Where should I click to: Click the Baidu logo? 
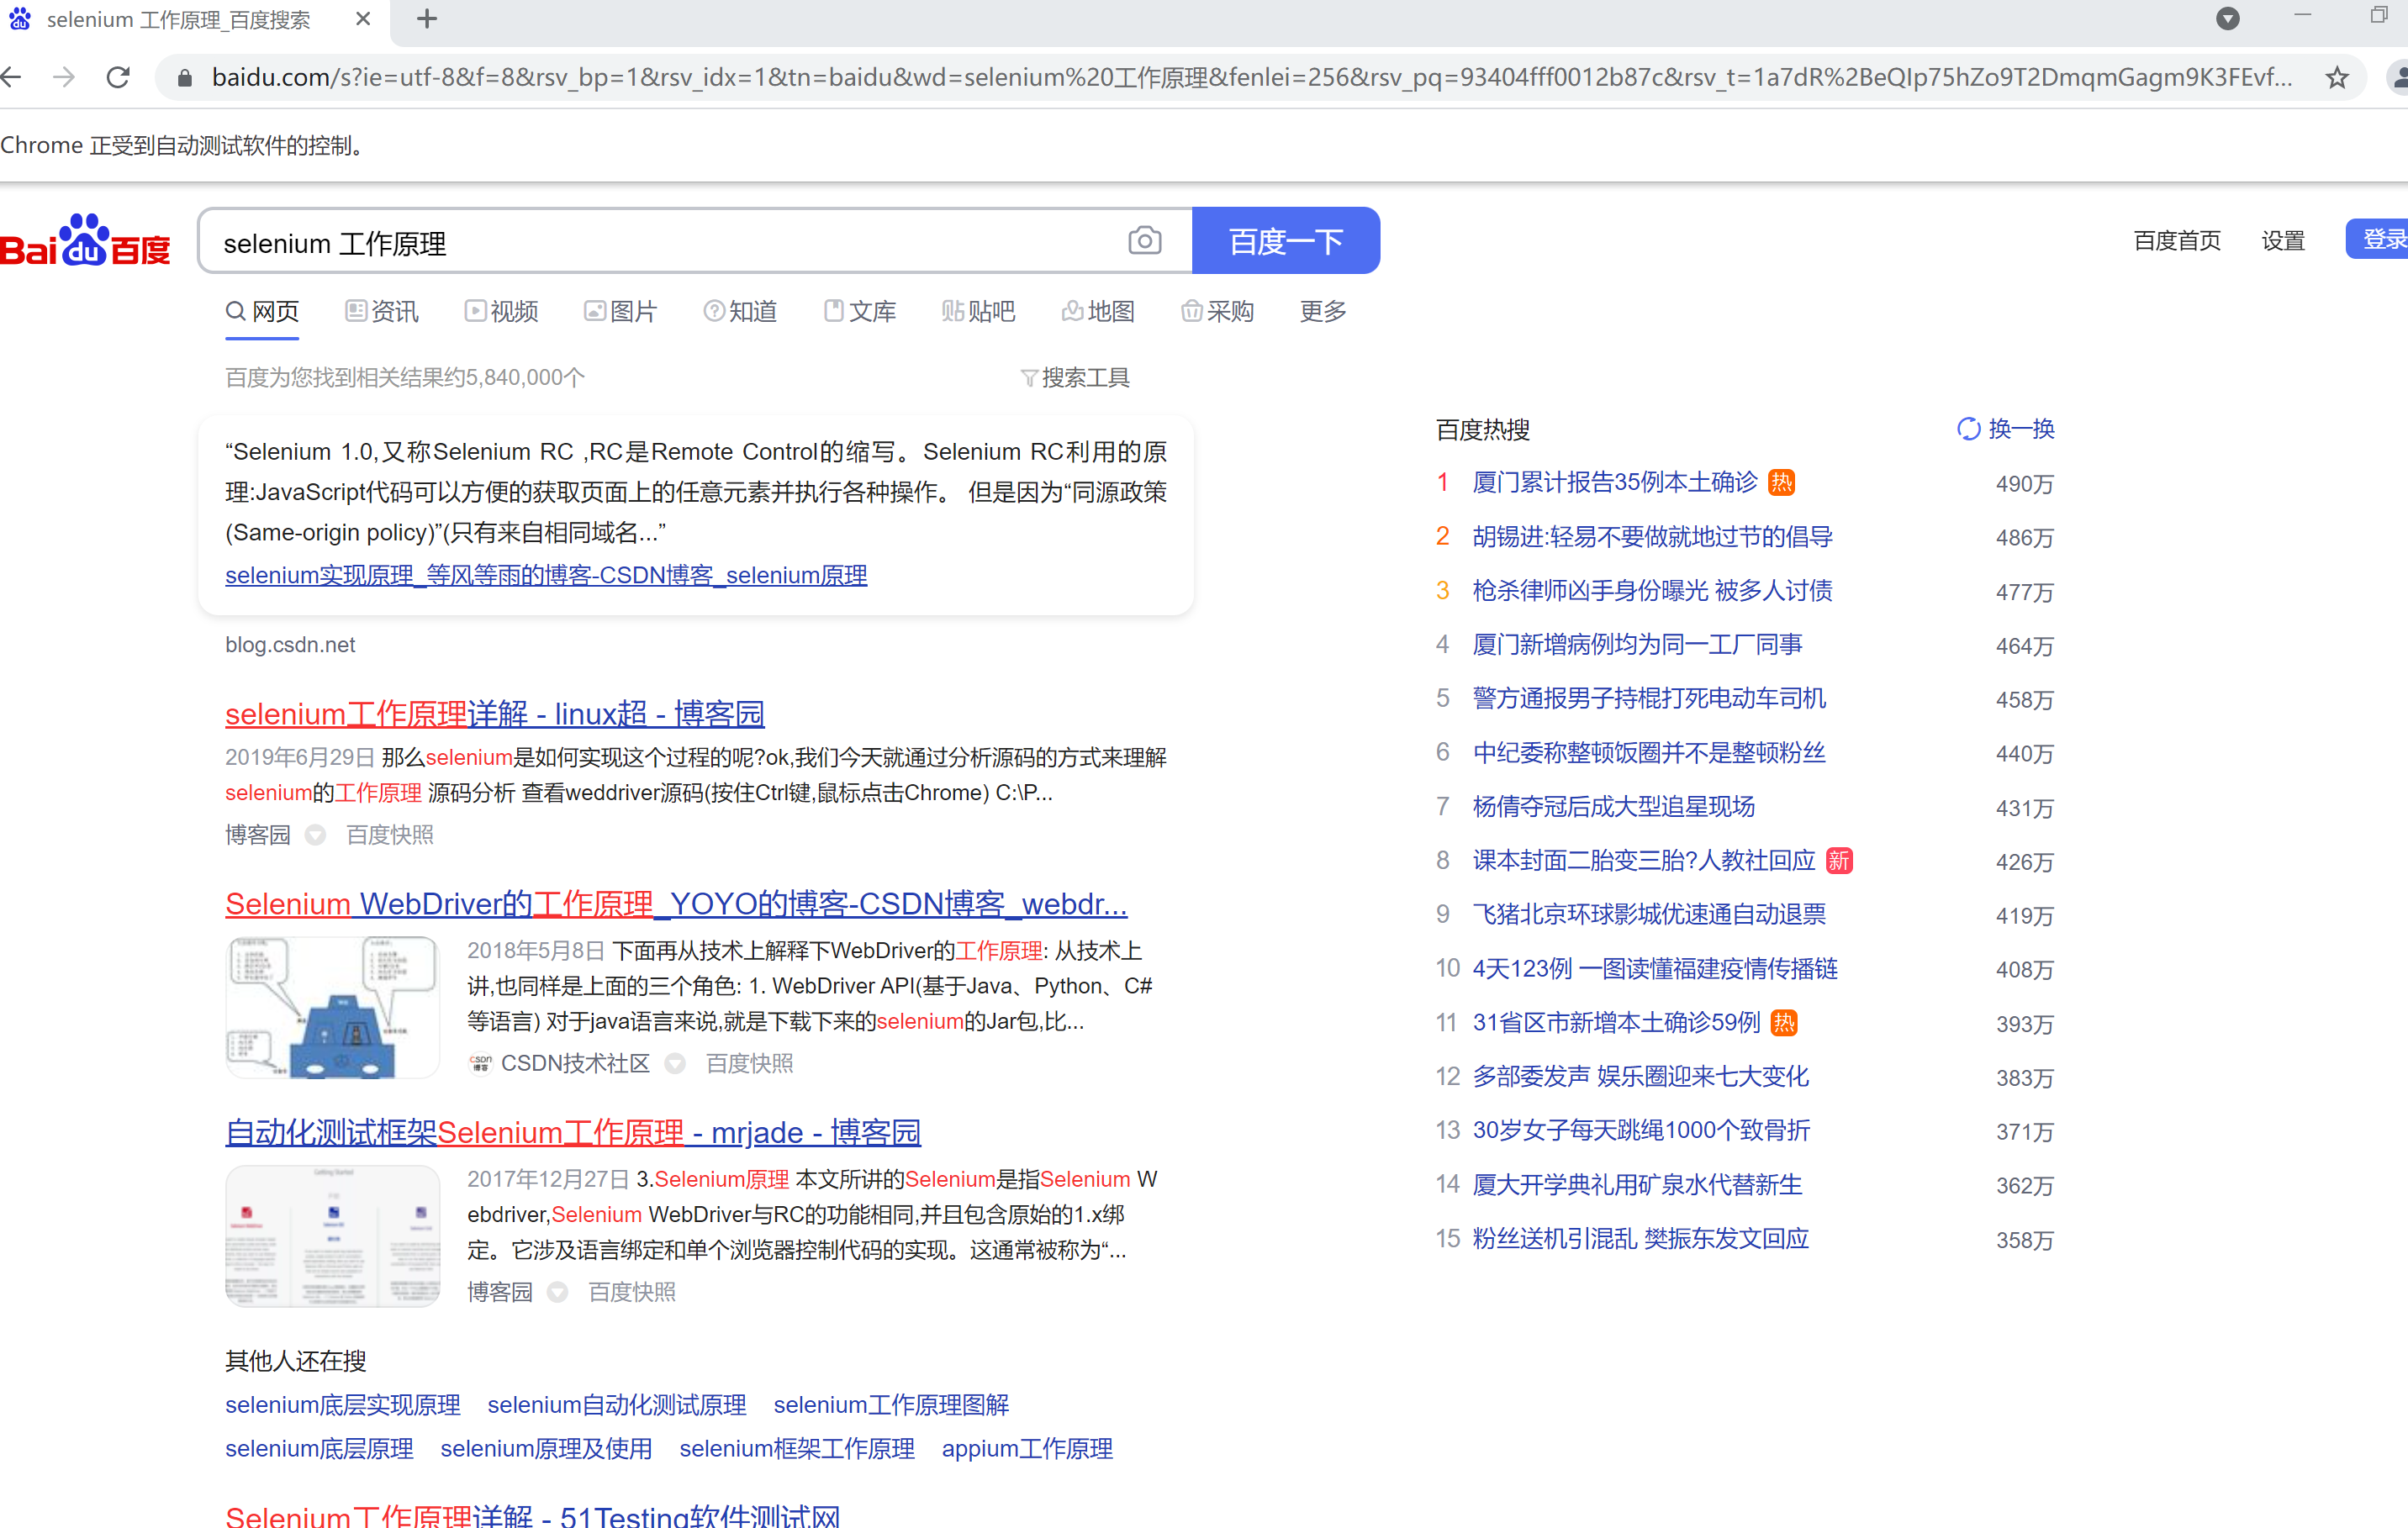pyautogui.click(x=85, y=241)
